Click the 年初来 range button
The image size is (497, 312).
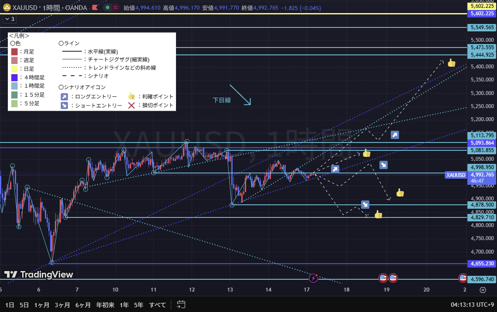(x=104, y=305)
